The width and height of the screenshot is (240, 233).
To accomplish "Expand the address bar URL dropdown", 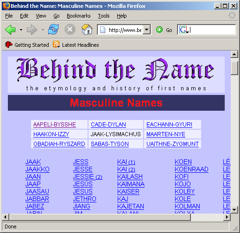I will coord(147,30).
